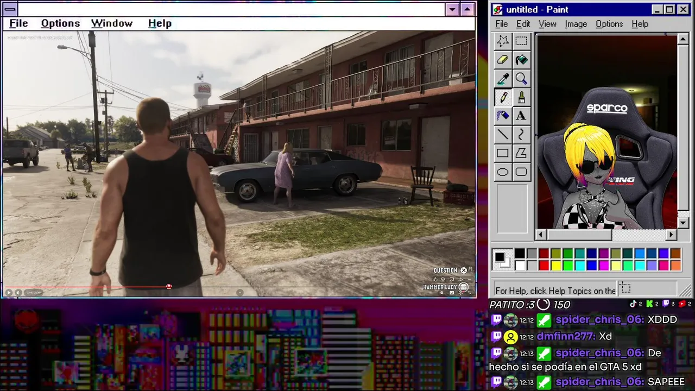Click the chat message text SAPEEE
695x391 pixels.
click(666, 382)
